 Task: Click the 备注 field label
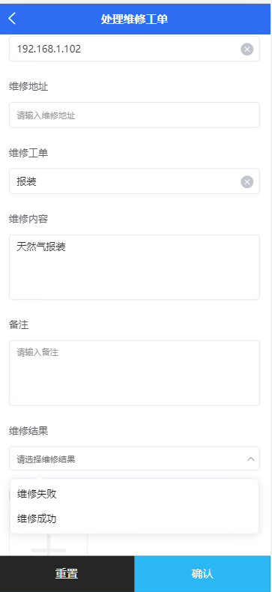coord(19,324)
